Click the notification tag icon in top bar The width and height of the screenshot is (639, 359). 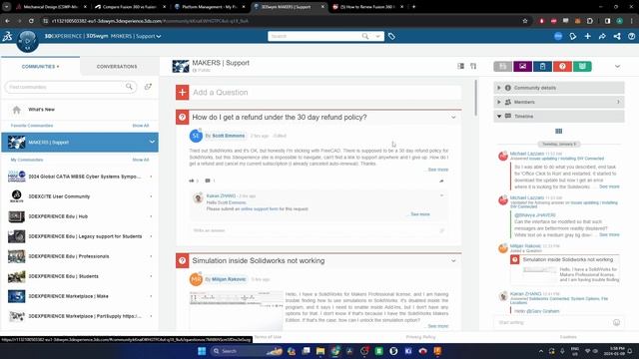coord(572,36)
